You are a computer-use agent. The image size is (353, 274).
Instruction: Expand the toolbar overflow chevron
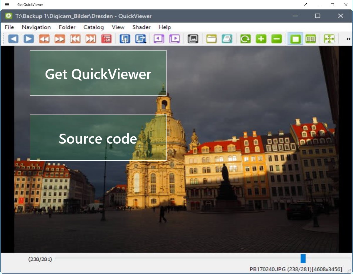(x=349, y=39)
